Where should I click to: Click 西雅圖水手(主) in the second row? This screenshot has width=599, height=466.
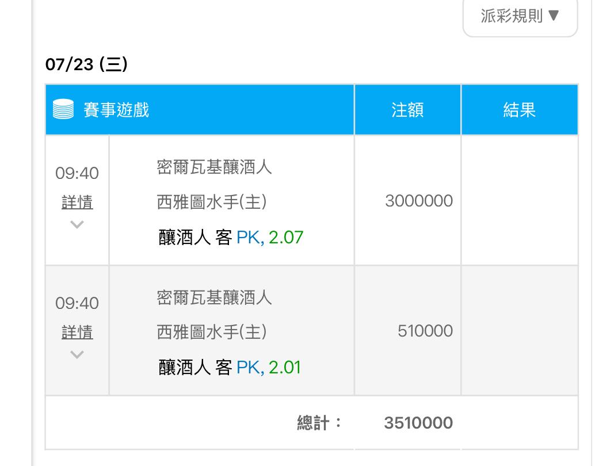click(x=212, y=332)
